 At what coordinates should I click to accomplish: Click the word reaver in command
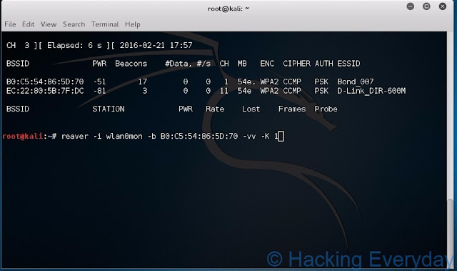click(74, 137)
